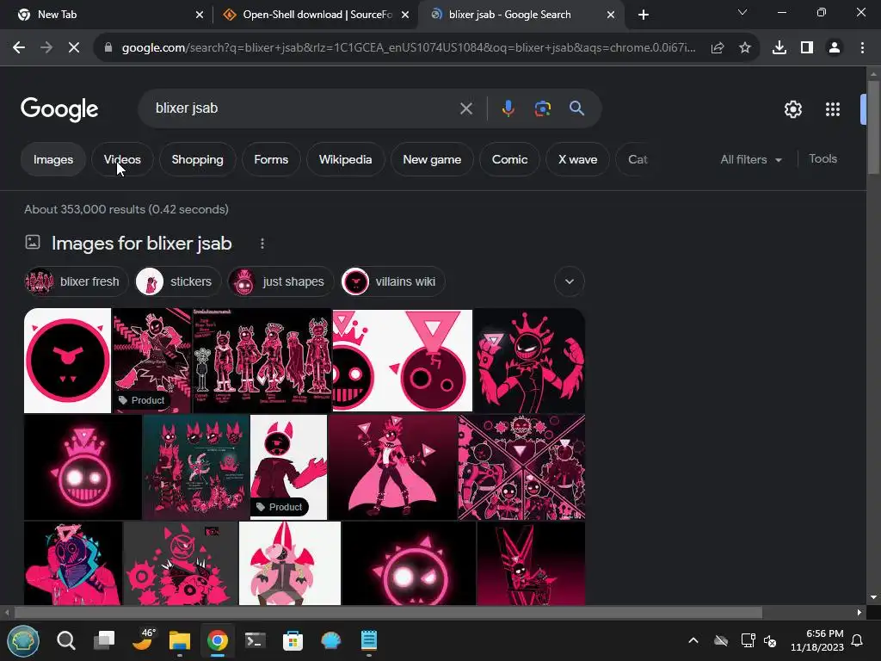Click the address bar URL

point(409,48)
